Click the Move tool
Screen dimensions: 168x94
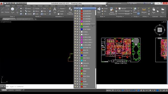pos(28,8)
